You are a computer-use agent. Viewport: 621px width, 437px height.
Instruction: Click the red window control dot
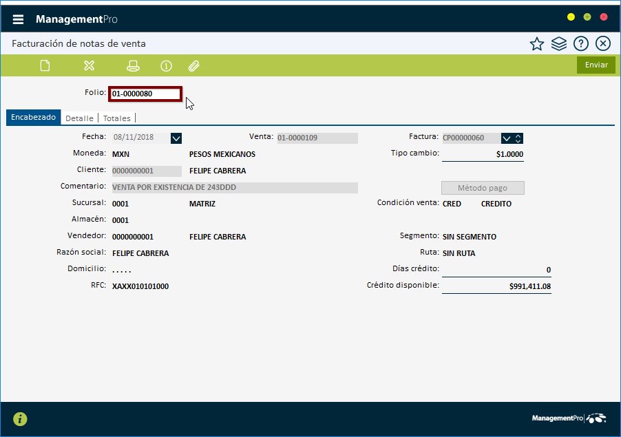point(604,17)
